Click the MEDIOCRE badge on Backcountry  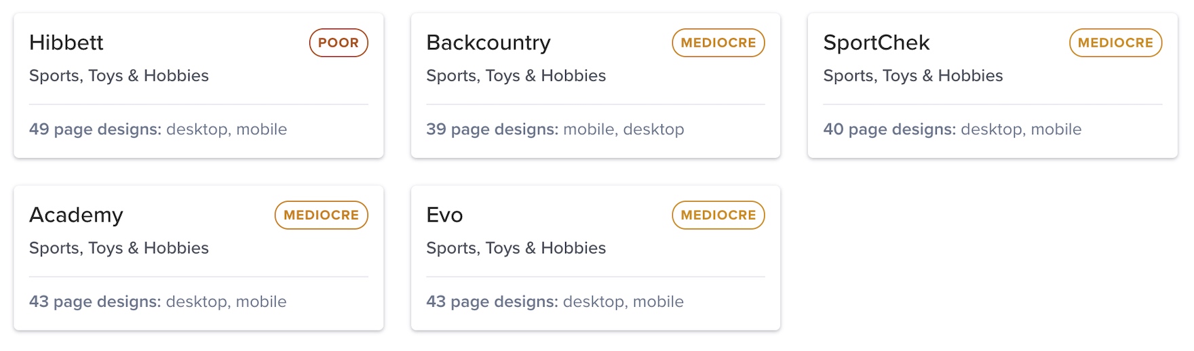pyautogui.click(x=718, y=43)
